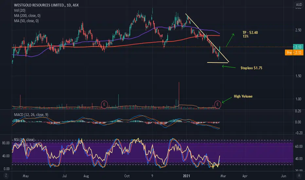
Task: Select the Stoploss $1.75 text annotation
Action: (x=251, y=68)
